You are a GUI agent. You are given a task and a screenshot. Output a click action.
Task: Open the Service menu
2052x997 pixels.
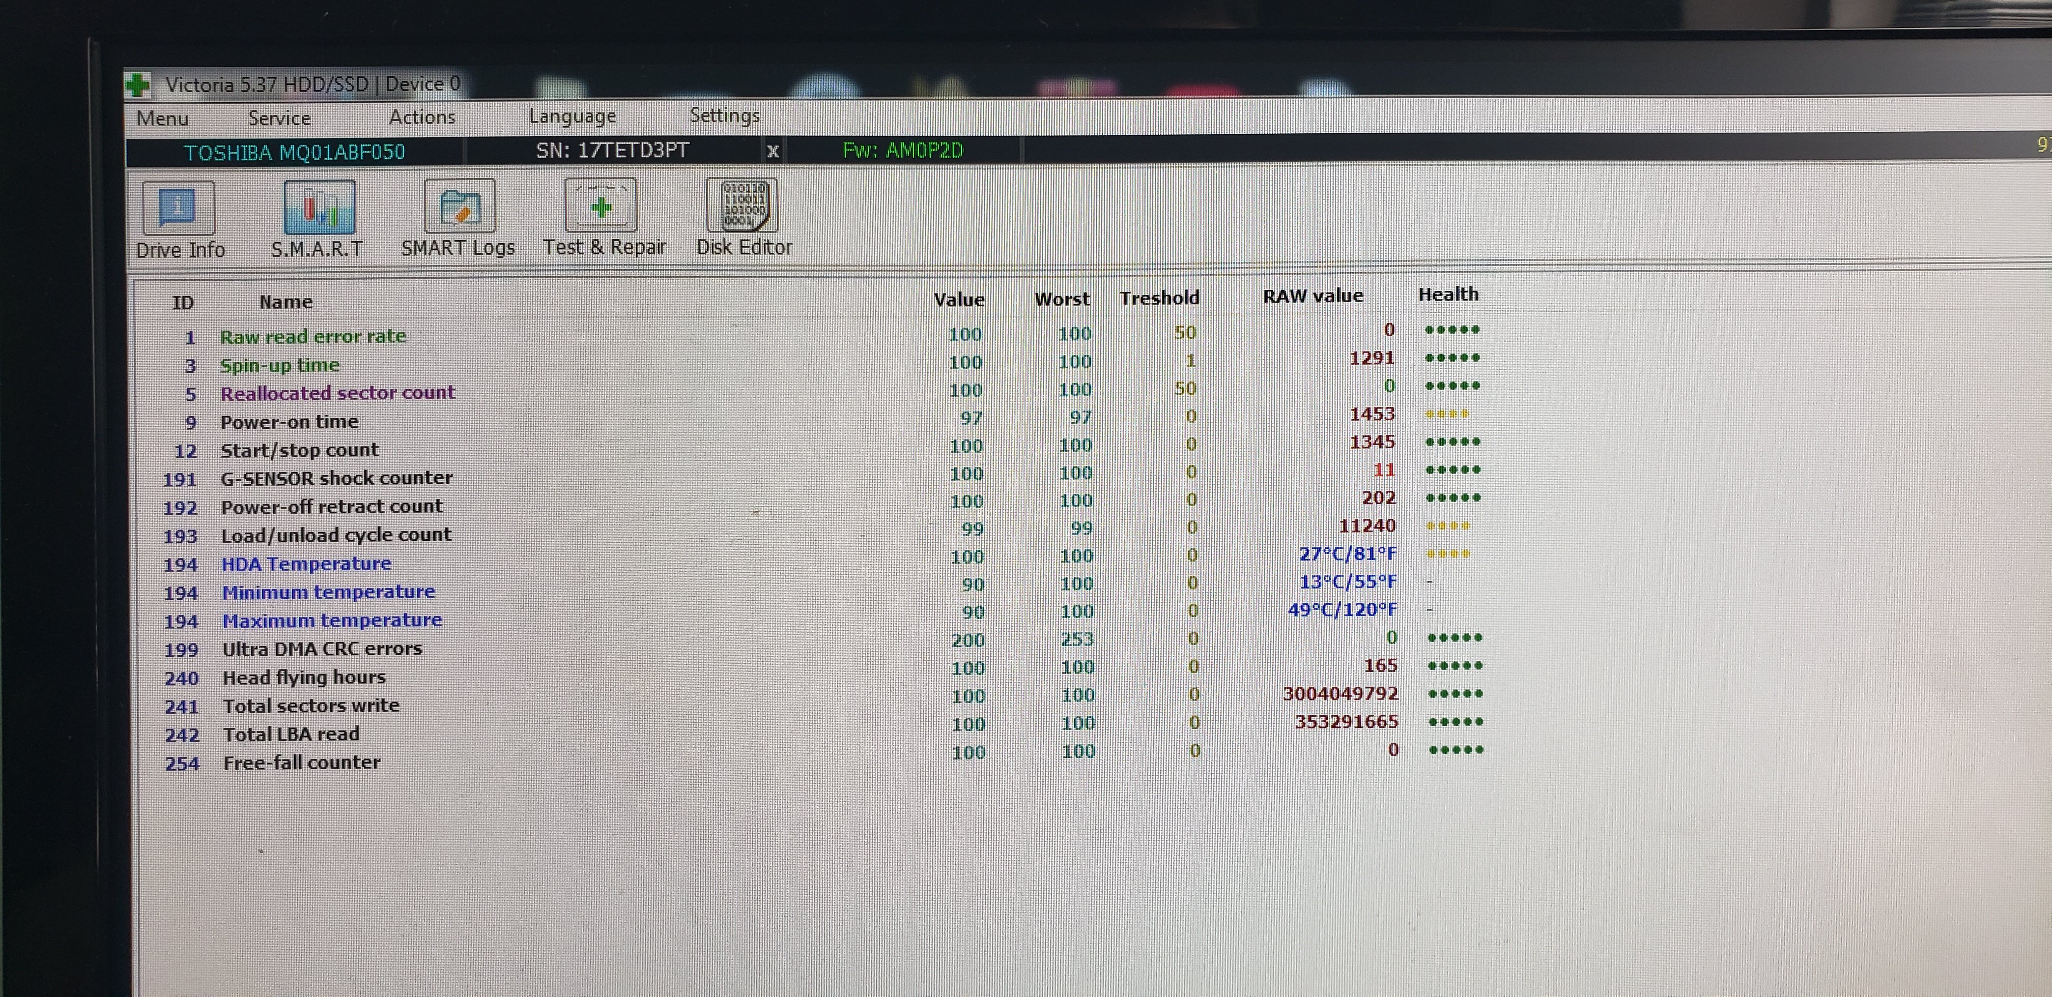click(279, 118)
